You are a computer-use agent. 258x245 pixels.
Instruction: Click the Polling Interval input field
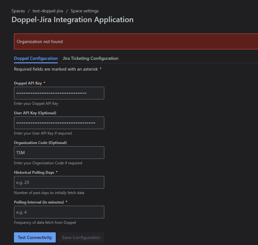point(59,212)
